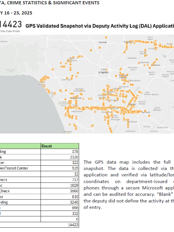Screen dimensions: 174x232
Task: Click the Culver City map label
Action: (x=66, y=80)
